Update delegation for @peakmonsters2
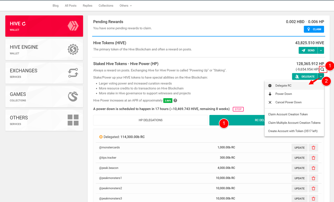 [x=300, y=188]
